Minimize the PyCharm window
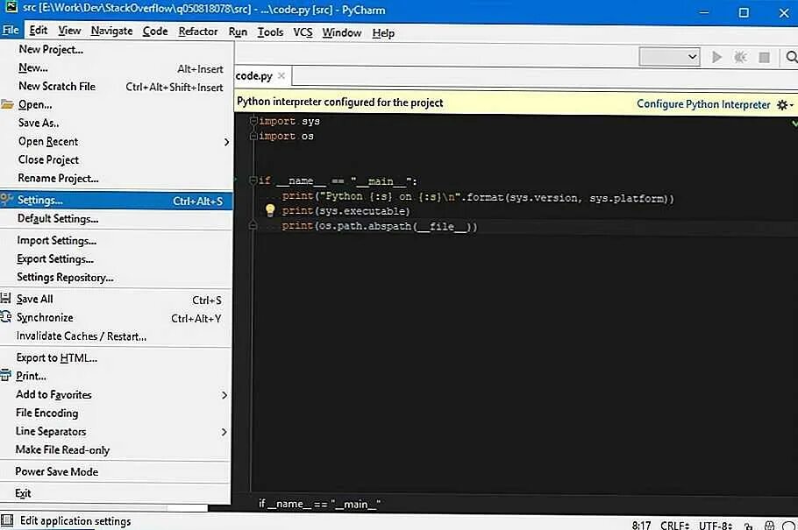Screen dimensions: 798x530 tap(704, 12)
